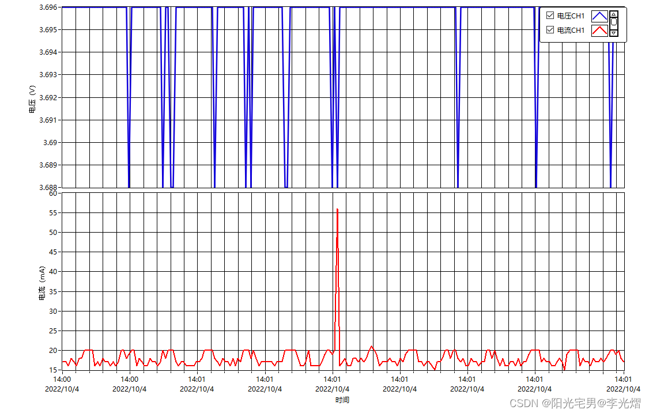This screenshot has width=649, height=414.
Task: Click the legend scrollbar thumb
Action: point(614,21)
